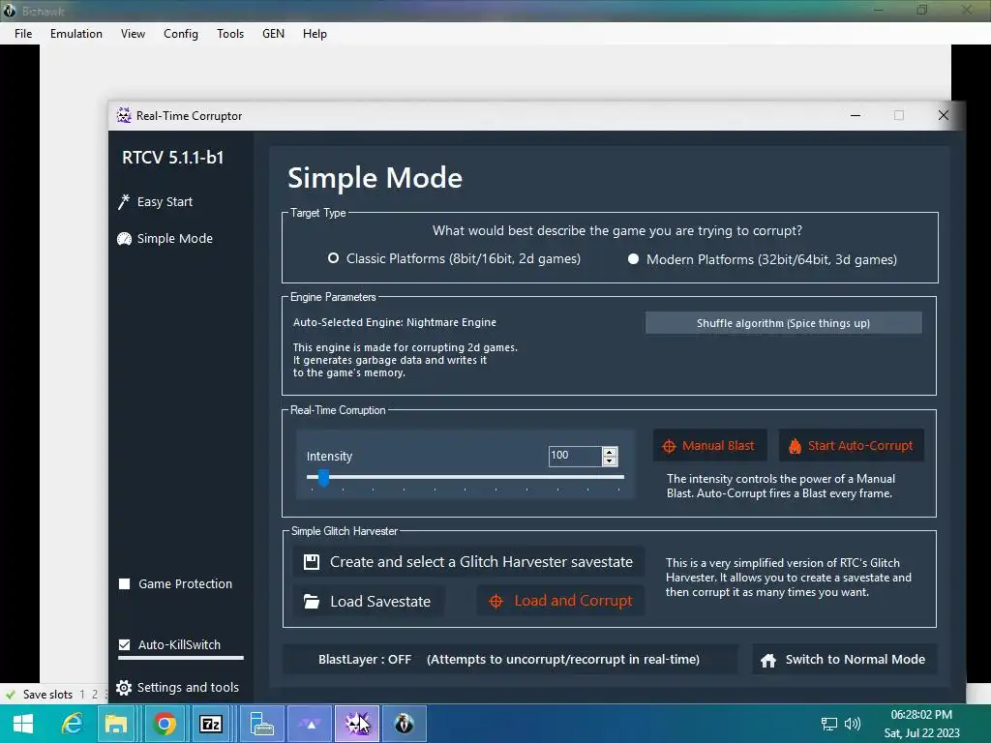The width and height of the screenshot is (991, 743).
Task: Minimize the Real-Time Corruptor window
Action: pyautogui.click(x=856, y=115)
